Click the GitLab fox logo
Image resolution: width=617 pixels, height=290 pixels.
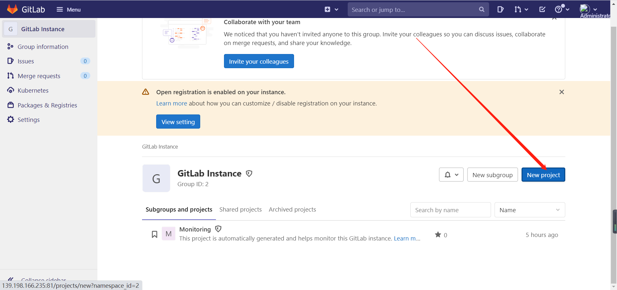tap(12, 9)
